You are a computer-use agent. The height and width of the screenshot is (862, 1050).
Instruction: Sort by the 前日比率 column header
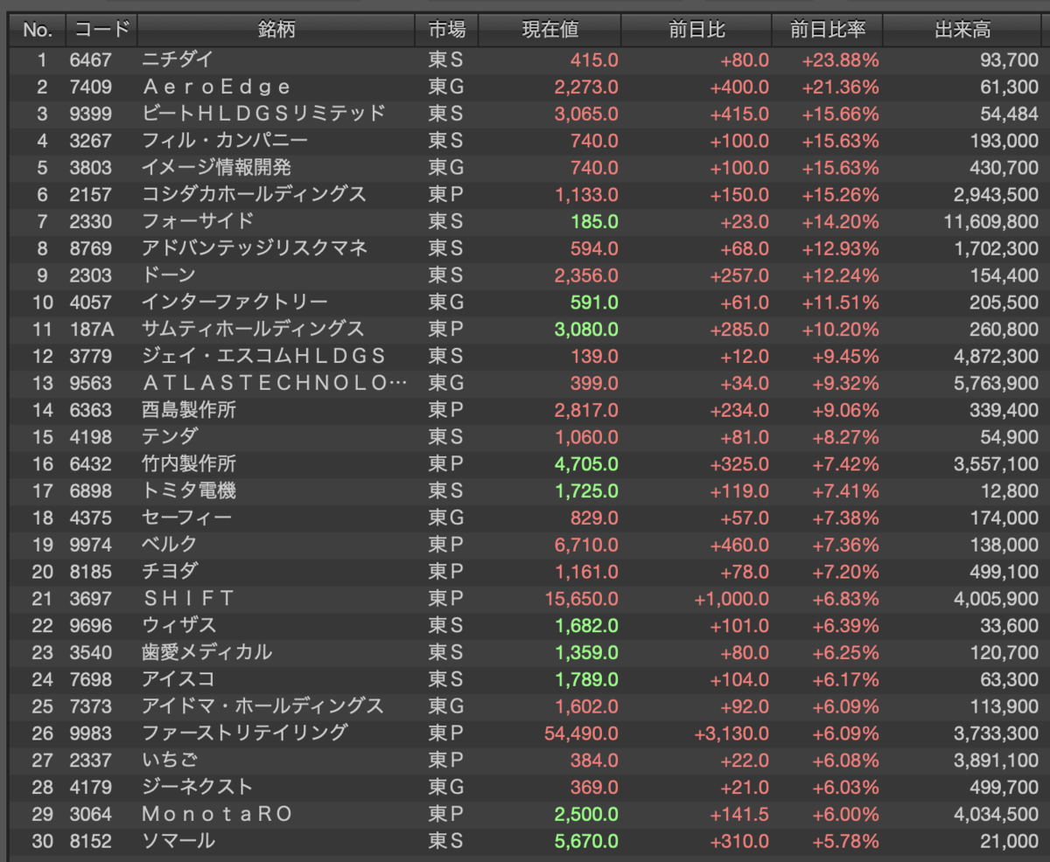pyautogui.click(x=828, y=30)
